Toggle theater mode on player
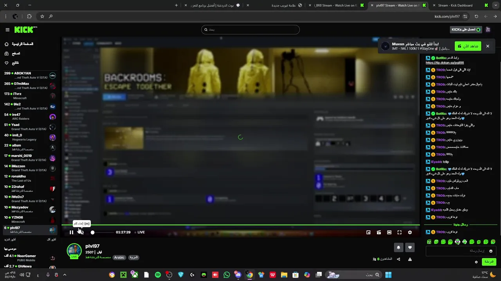Screen dimensions: 501x281 pos(389,232)
